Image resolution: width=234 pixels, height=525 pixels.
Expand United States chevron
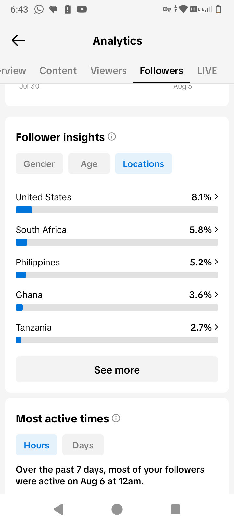216,197
